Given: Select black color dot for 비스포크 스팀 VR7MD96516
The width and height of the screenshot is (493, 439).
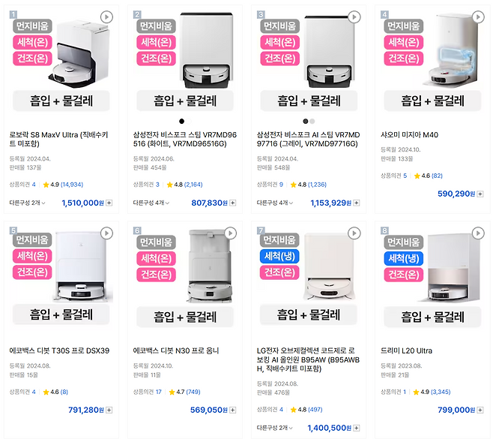Looking at the screenshot, I should [181, 121].
